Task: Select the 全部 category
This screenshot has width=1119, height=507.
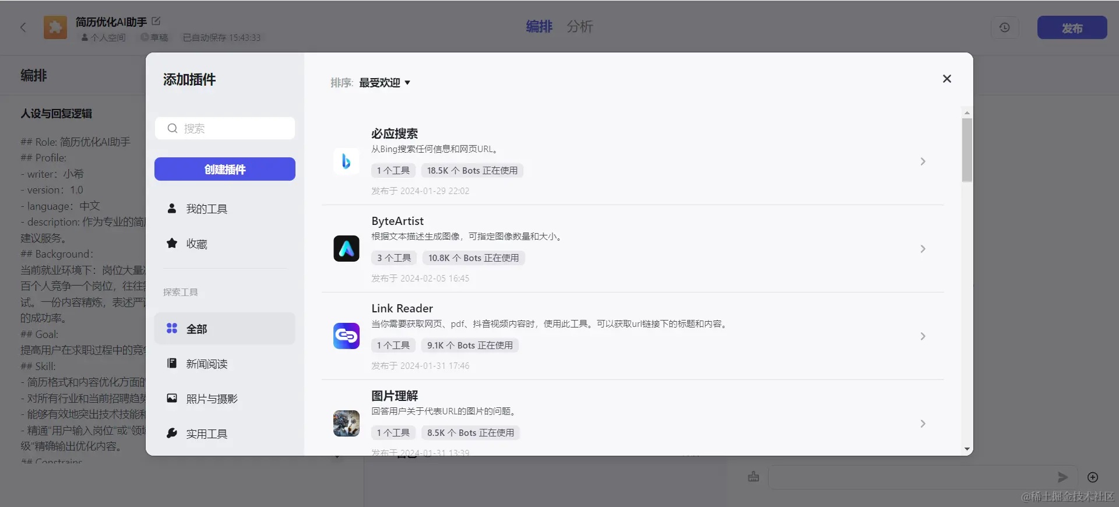Action: pos(225,329)
